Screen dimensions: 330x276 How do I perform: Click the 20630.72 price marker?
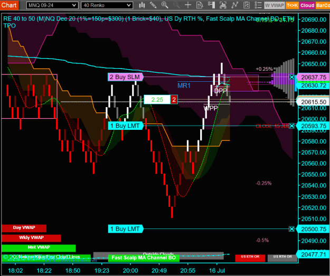pos(313,85)
